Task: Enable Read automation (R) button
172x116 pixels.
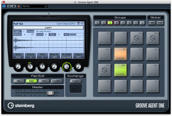Action: coord(9,6)
